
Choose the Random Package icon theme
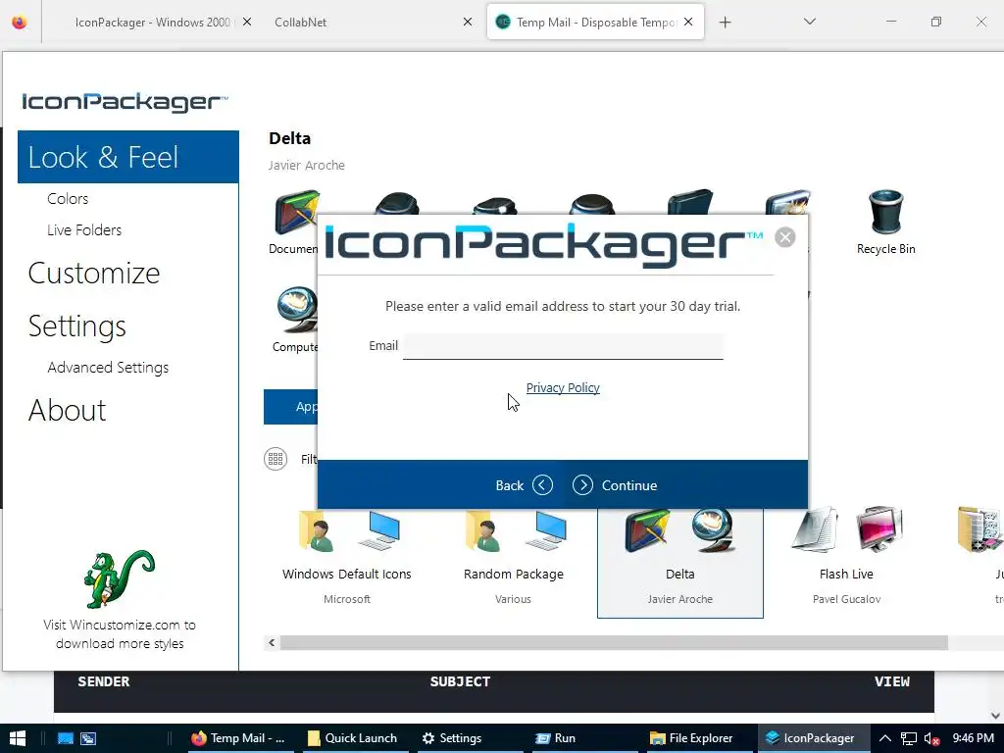pyautogui.click(x=514, y=562)
